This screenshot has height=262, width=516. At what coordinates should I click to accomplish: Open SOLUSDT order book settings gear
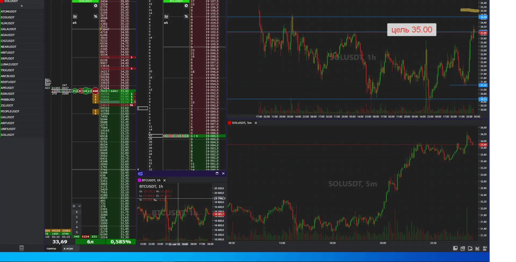coord(95,6)
